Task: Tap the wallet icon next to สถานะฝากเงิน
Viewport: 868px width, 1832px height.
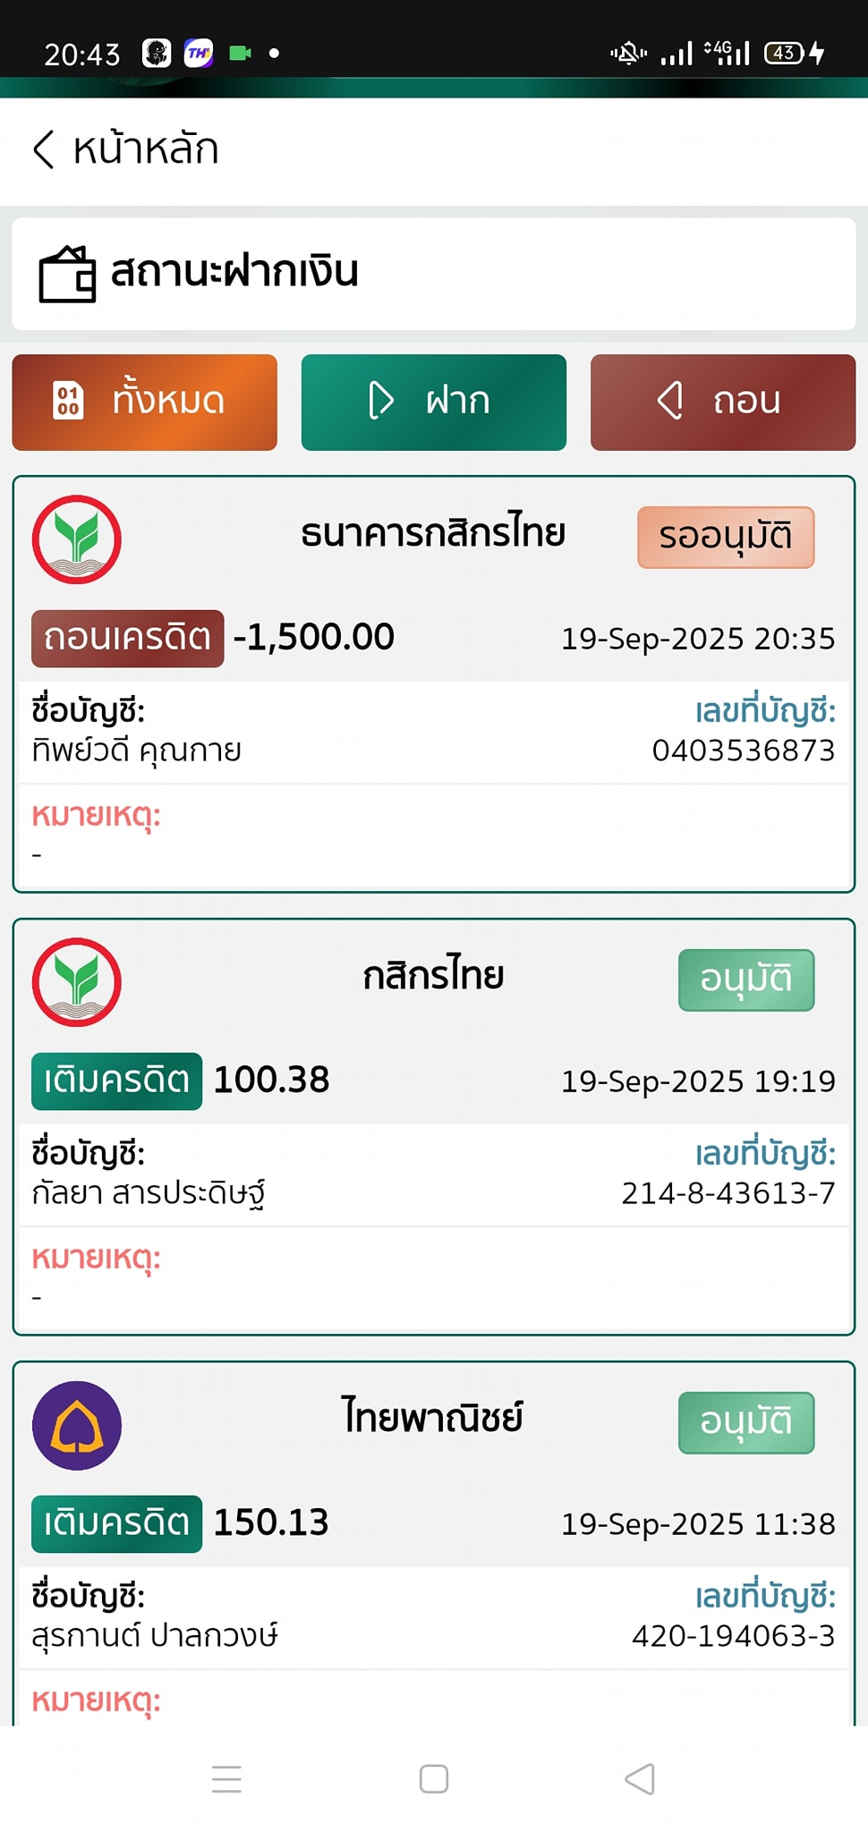Action: [x=67, y=275]
